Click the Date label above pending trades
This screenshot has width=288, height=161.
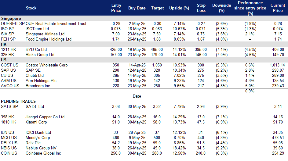pos(137,96)
